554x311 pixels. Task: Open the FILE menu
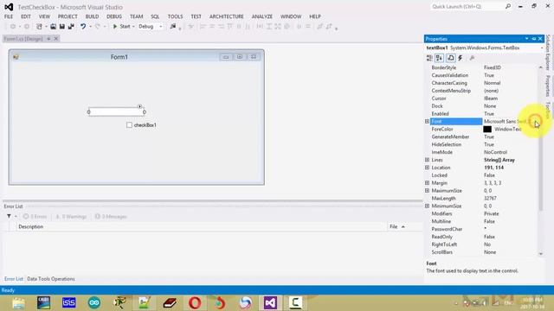[9, 16]
